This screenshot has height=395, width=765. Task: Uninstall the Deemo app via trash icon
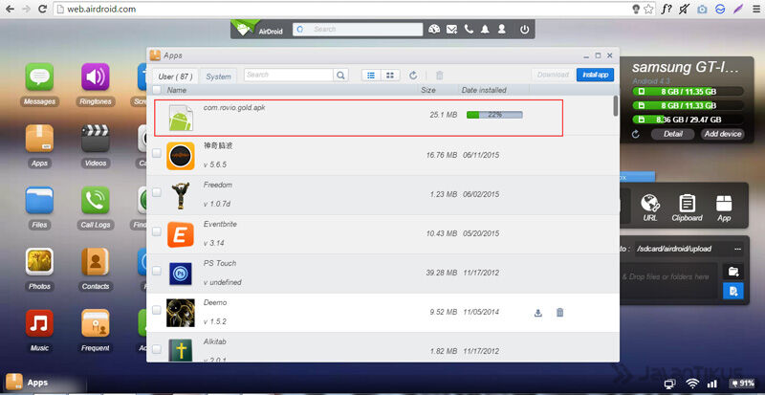[560, 313]
